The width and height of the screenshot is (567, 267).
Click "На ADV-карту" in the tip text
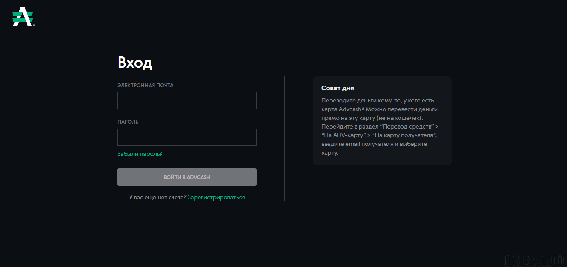(x=341, y=135)
